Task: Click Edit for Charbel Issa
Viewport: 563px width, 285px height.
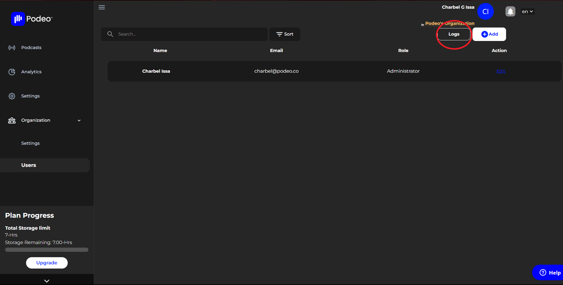Action: (501, 71)
